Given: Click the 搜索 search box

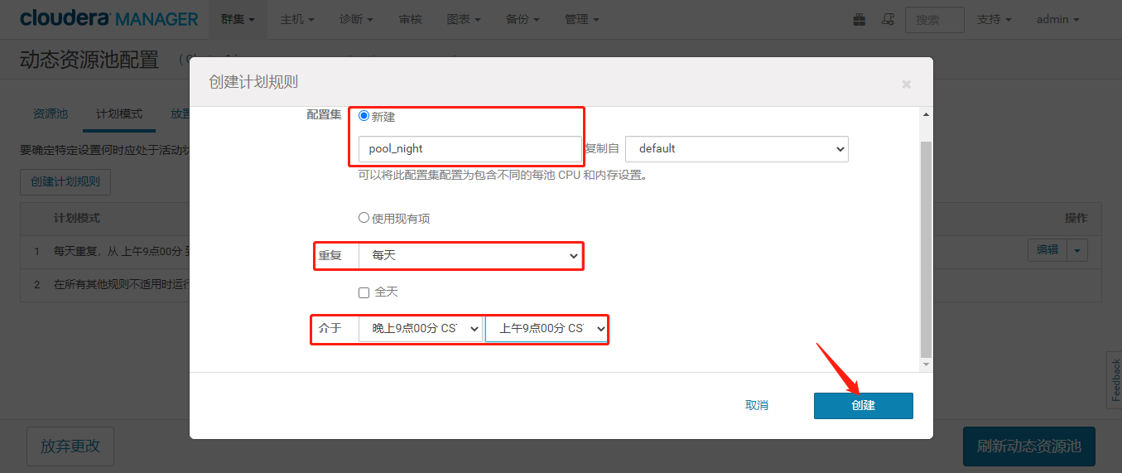Looking at the screenshot, I should 935,20.
